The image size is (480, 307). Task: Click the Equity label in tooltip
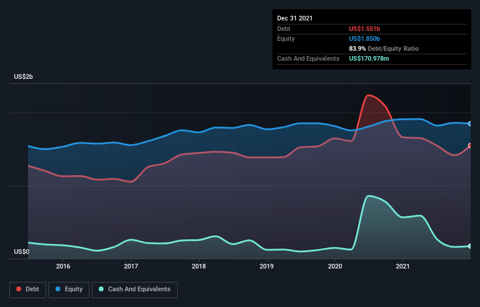tap(286, 39)
